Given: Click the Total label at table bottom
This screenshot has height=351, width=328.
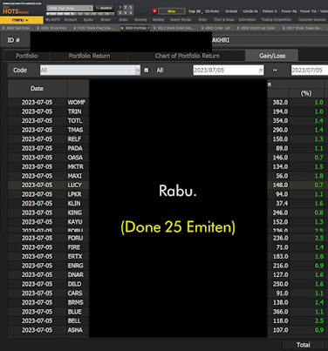Looking at the screenshot, I should pyautogui.click(x=303, y=345).
